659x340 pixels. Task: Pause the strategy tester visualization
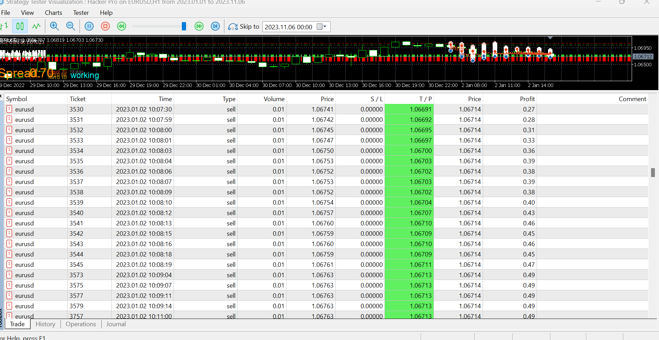[x=89, y=26]
